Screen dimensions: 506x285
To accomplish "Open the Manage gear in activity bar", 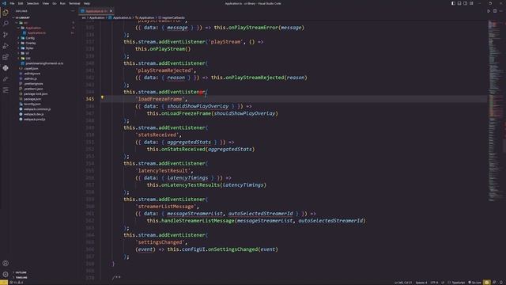I will 6,275.
